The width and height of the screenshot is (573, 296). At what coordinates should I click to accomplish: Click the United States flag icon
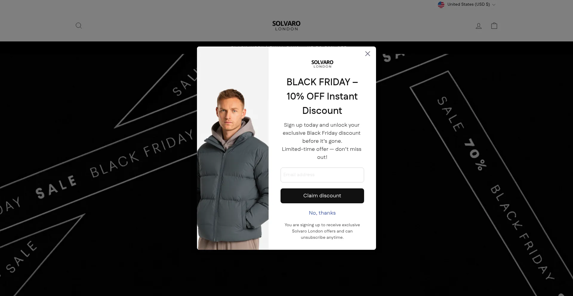tap(441, 4)
